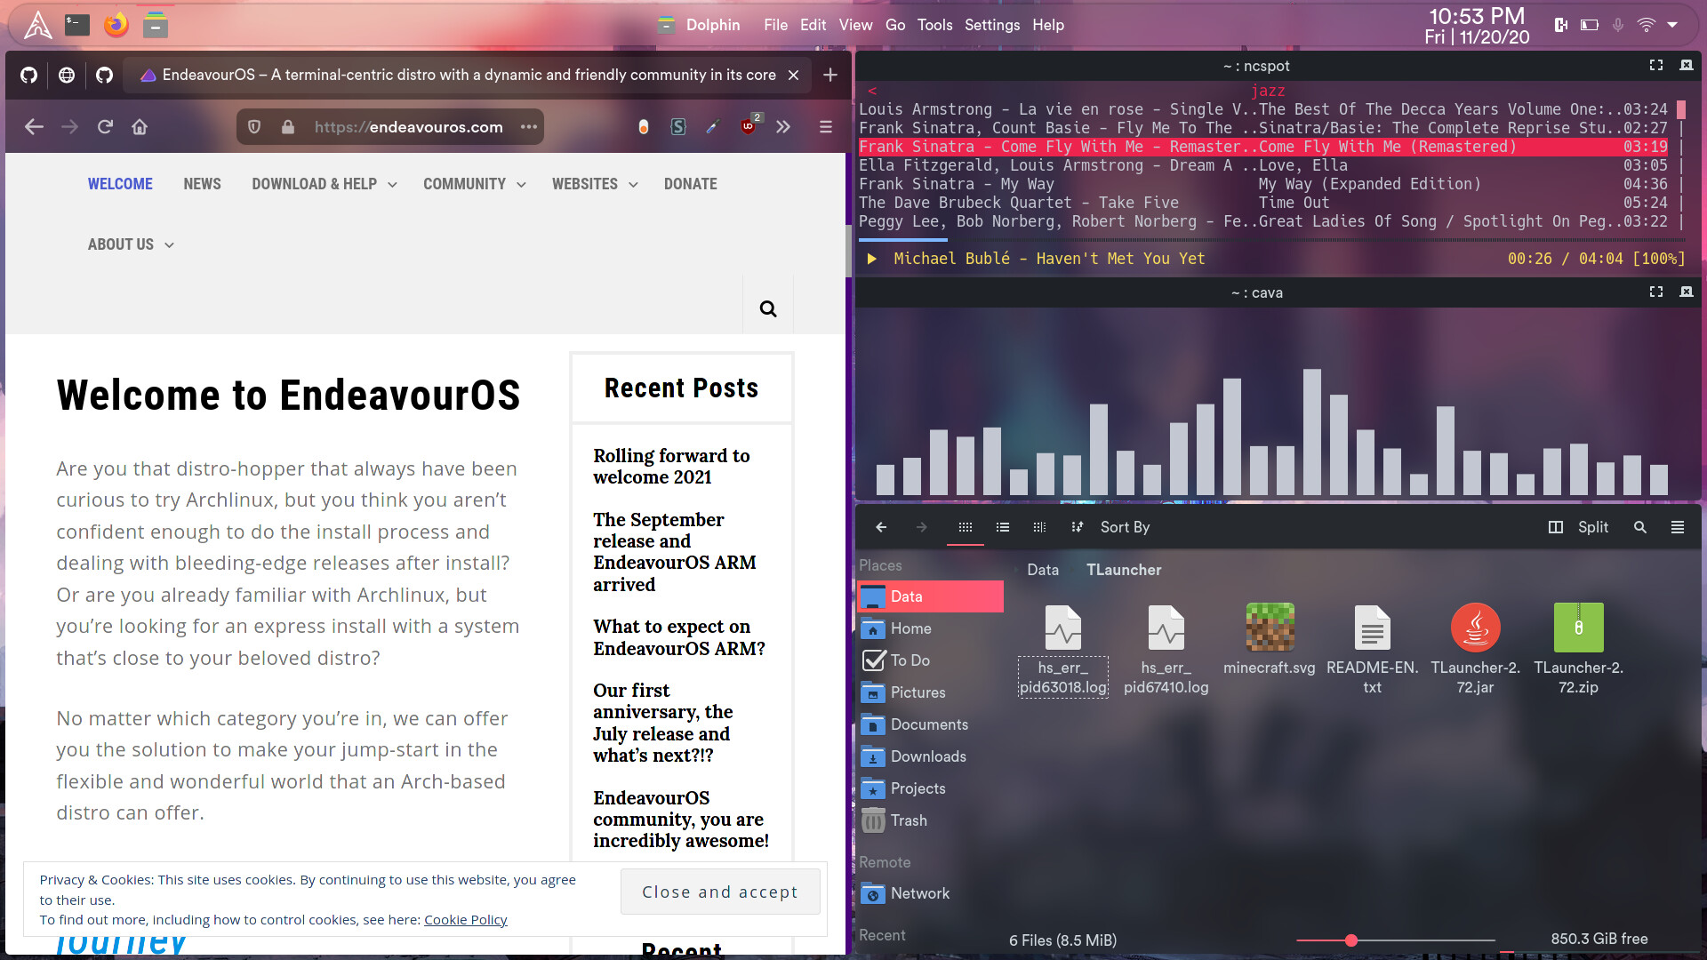Open minecraft.svg in the TLauncher folder
Viewport: 1707px width, 960px height.
click(1269, 627)
